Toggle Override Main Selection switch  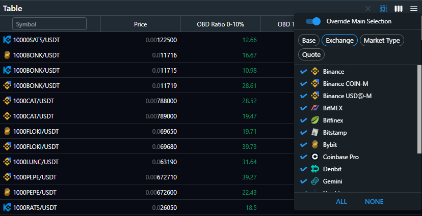tap(313, 21)
